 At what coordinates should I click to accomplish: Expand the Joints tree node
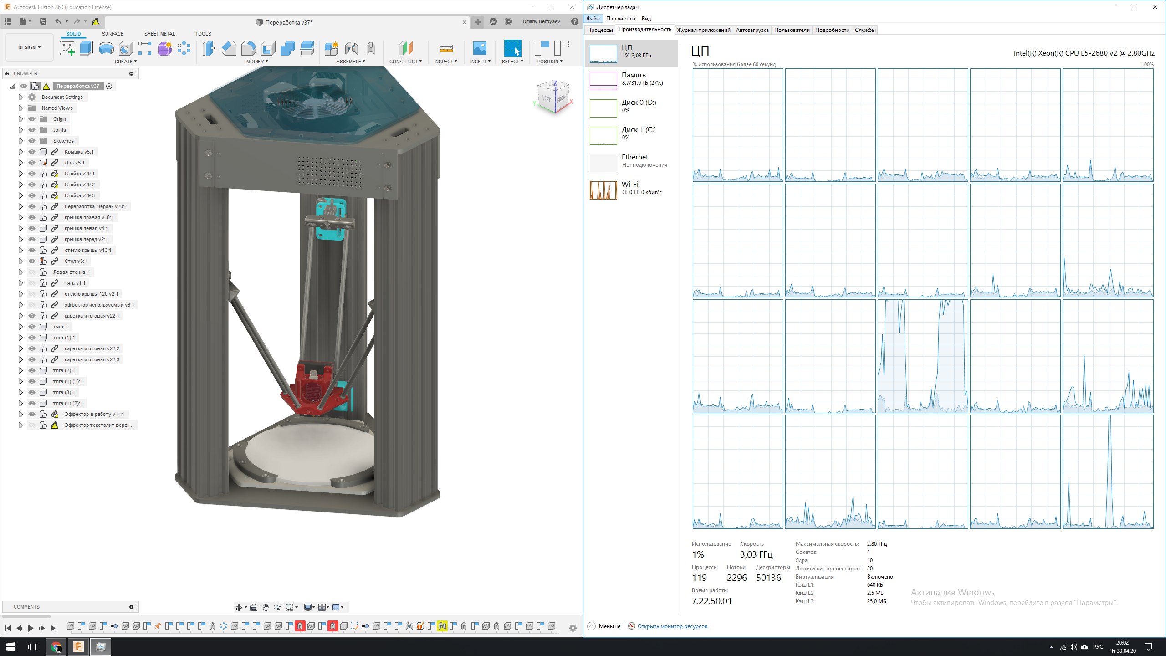20,130
